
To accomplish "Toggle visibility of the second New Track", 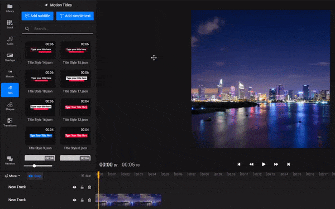I will (x=75, y=200).
